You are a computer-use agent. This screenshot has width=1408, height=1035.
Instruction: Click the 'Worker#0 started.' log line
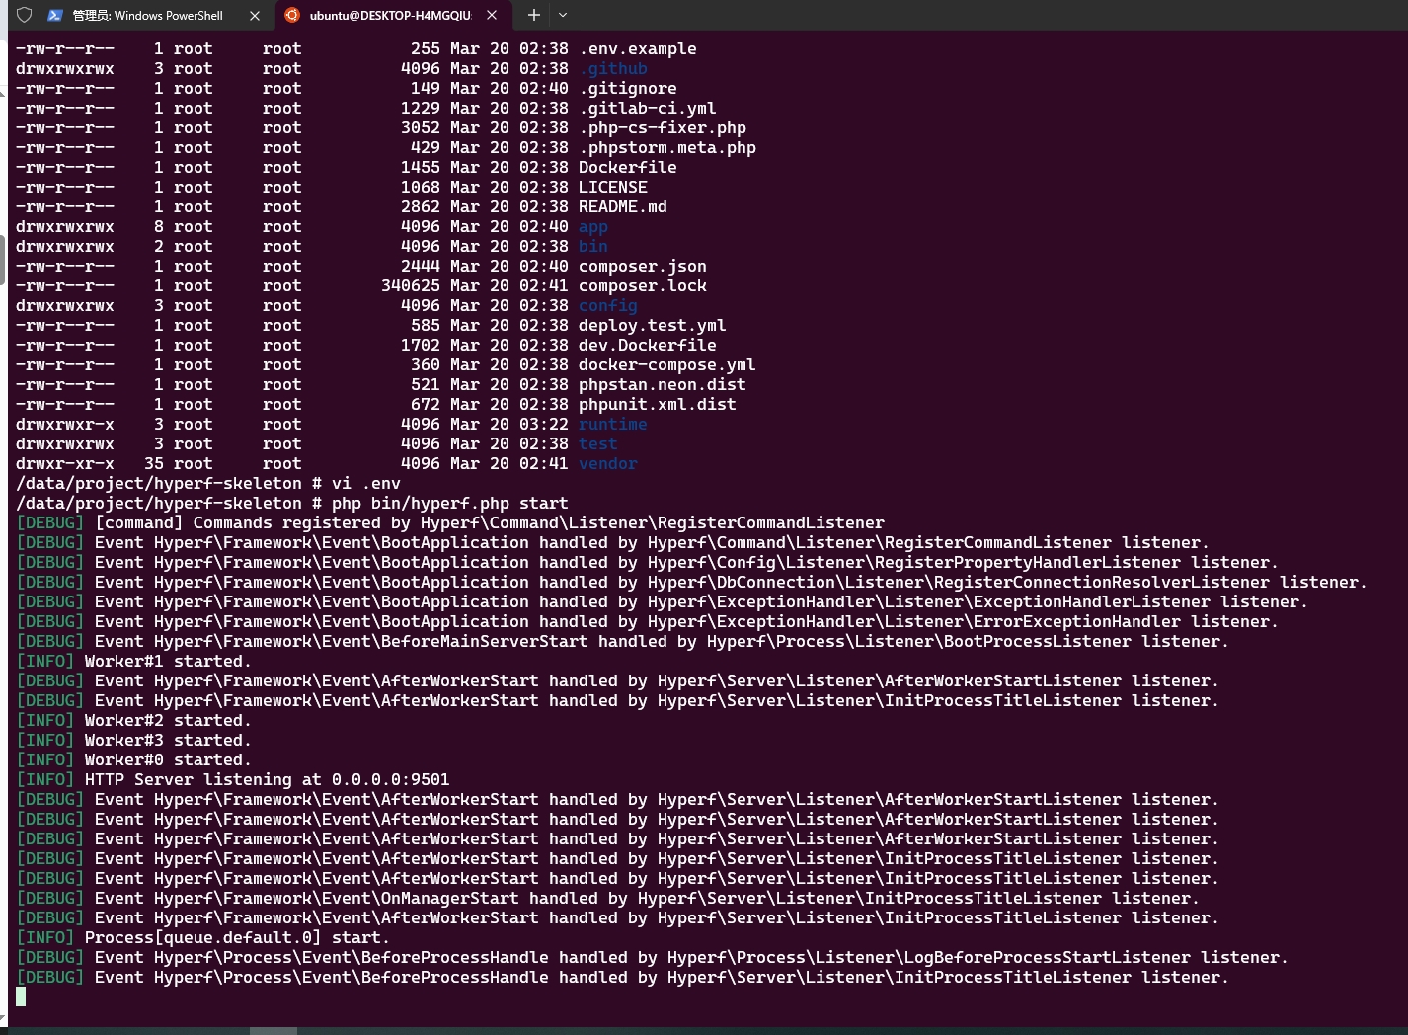coord(134,760)
